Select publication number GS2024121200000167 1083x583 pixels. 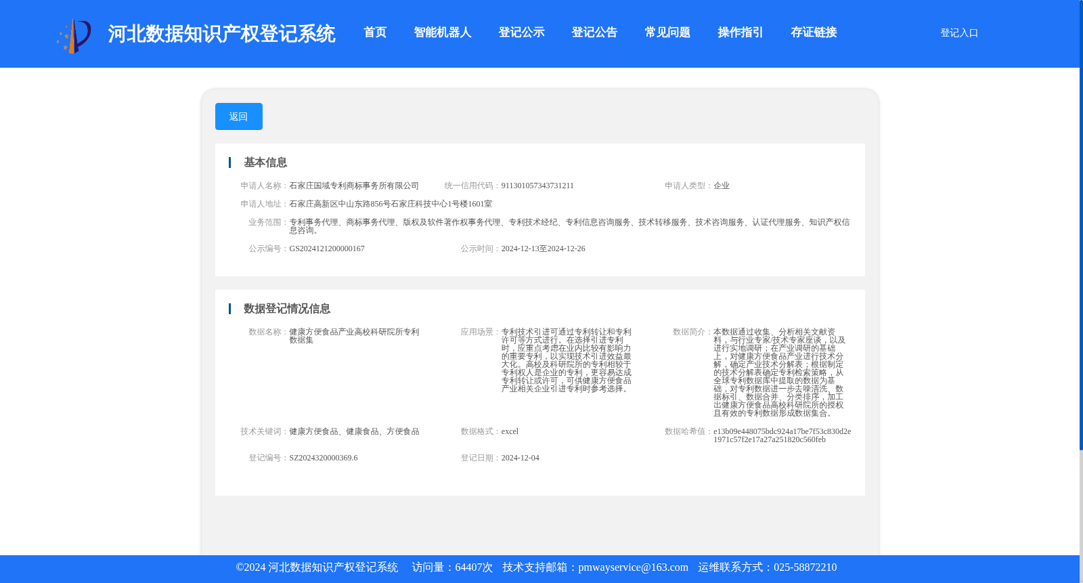[x=327, y=249]
